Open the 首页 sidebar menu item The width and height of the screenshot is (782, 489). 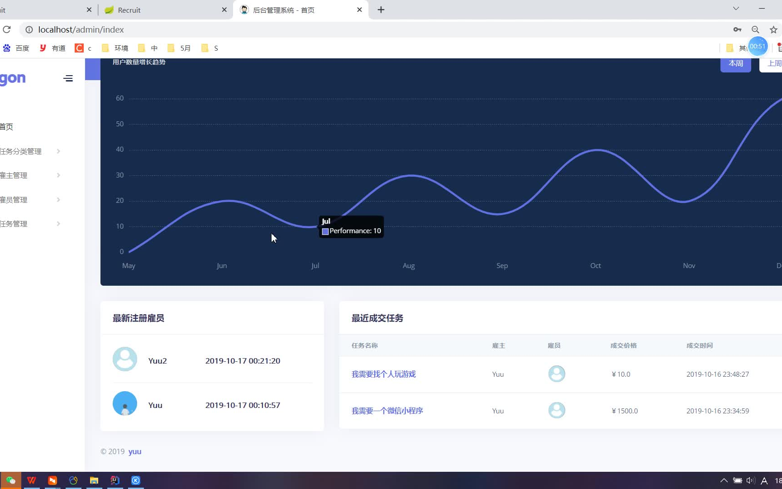(x=6, y=127)
